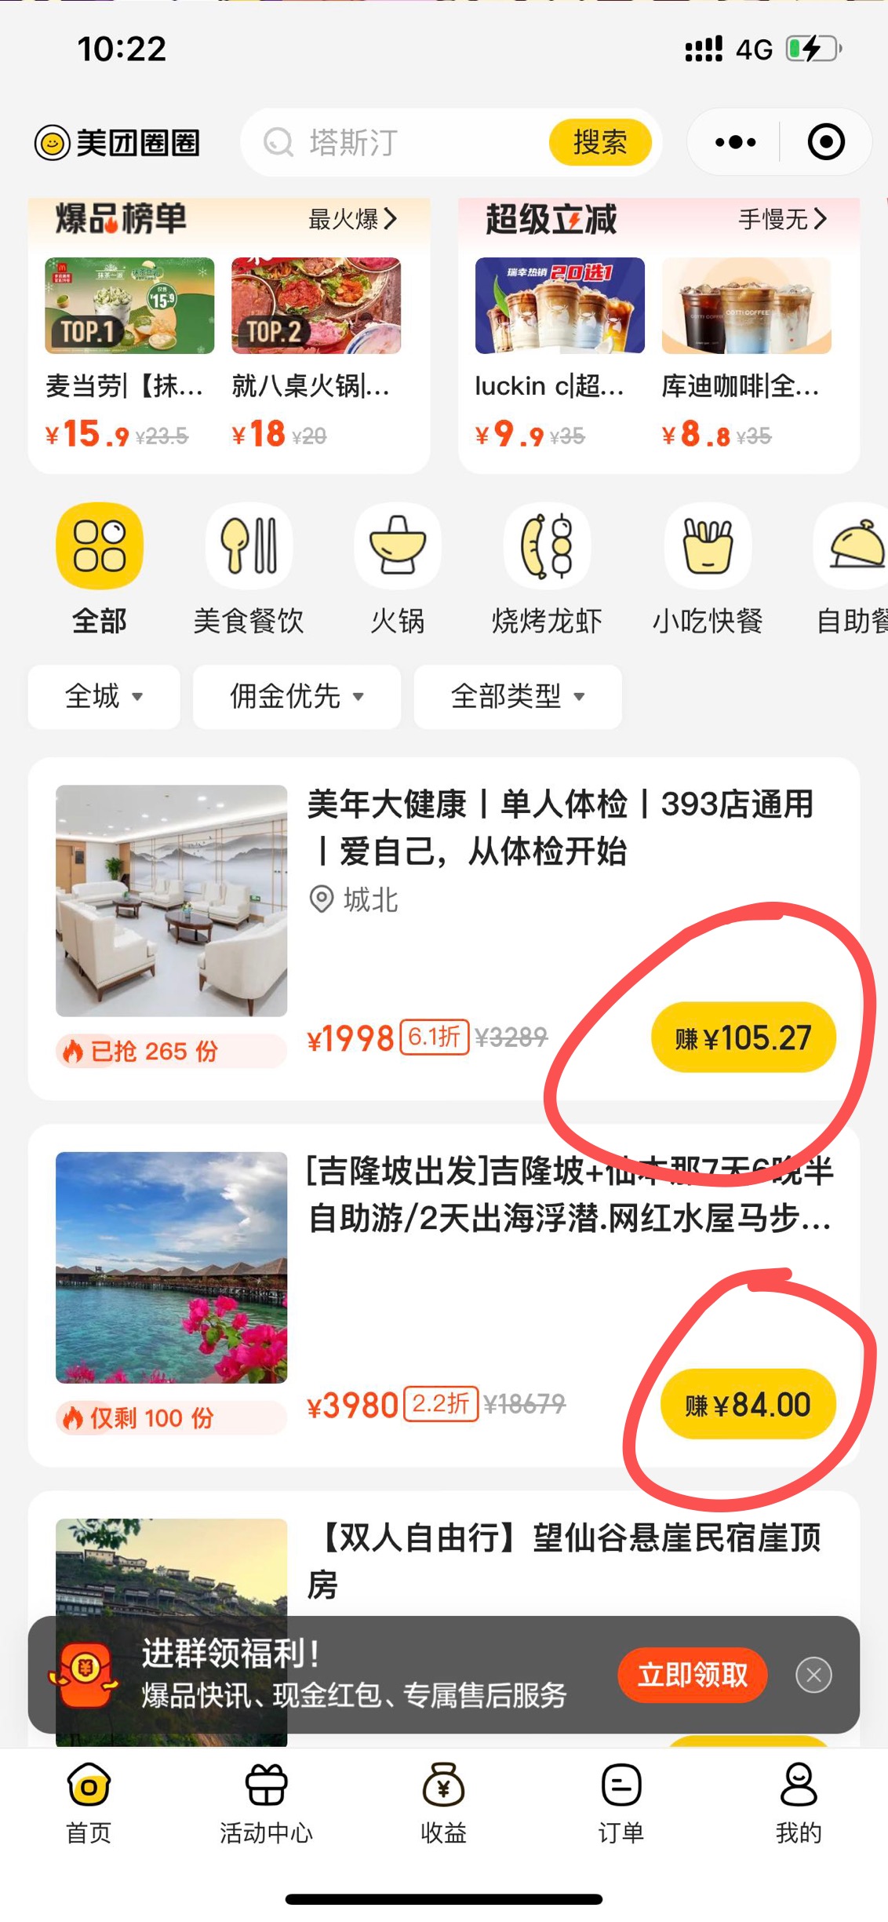Select the 全部 category icon
Screen dimensions: 888x1922
coord(100,546)
